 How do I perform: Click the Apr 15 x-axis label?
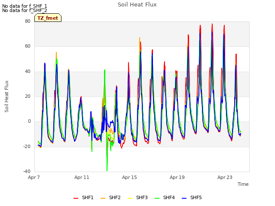[129, 177]
